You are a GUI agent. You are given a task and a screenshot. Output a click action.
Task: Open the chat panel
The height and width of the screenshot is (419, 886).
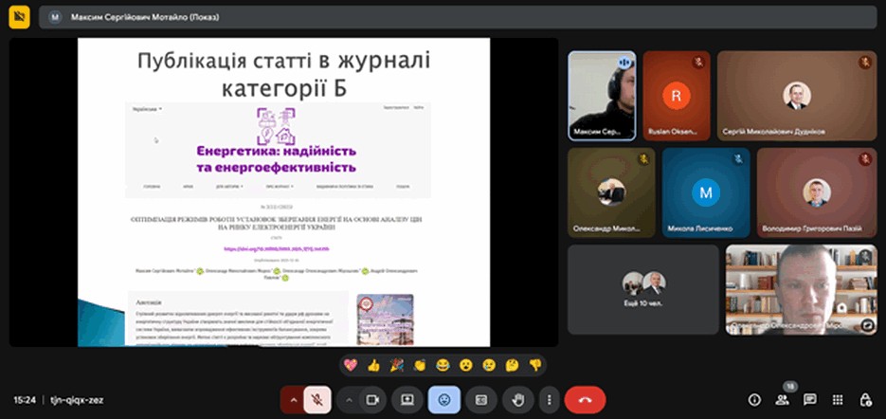[810, 400]
